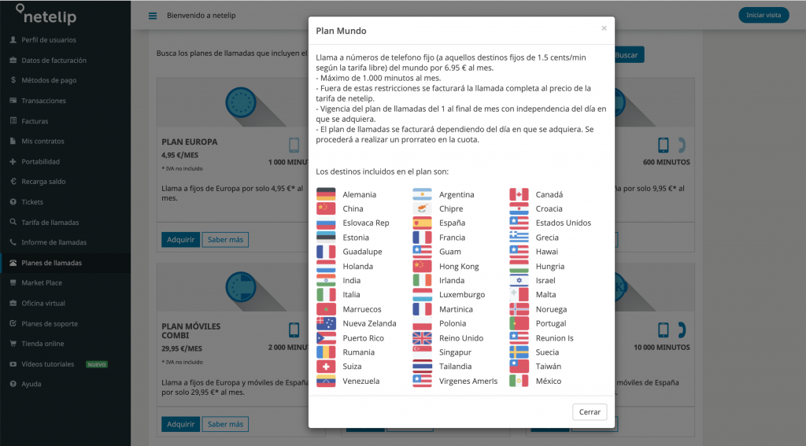
Task: Click the España flag icon
Action: (422, 223)
